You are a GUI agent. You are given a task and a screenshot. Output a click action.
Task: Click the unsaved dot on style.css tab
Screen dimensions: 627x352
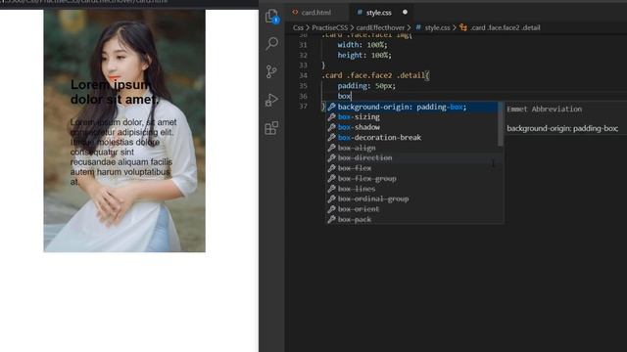(x=405, y=12)
